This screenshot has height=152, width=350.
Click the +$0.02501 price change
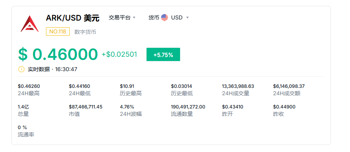[119, 54]
